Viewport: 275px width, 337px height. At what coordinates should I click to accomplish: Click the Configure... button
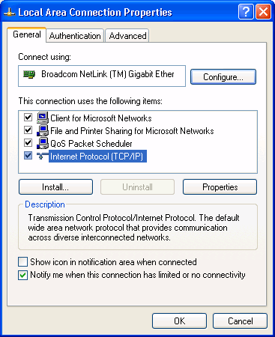tap(223, 77)
